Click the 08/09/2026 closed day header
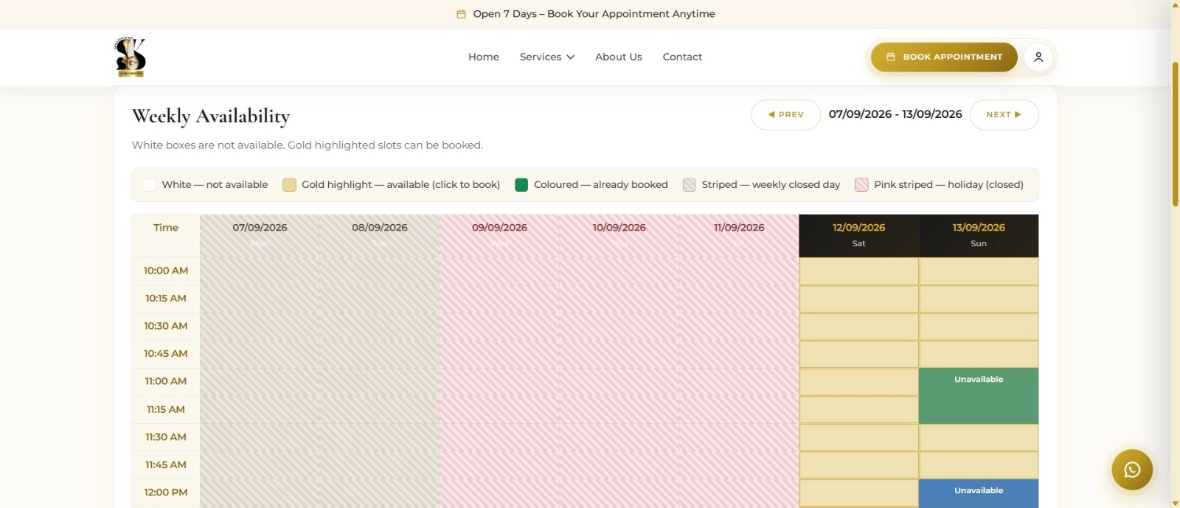The image size is (1180, 508). 380,235
